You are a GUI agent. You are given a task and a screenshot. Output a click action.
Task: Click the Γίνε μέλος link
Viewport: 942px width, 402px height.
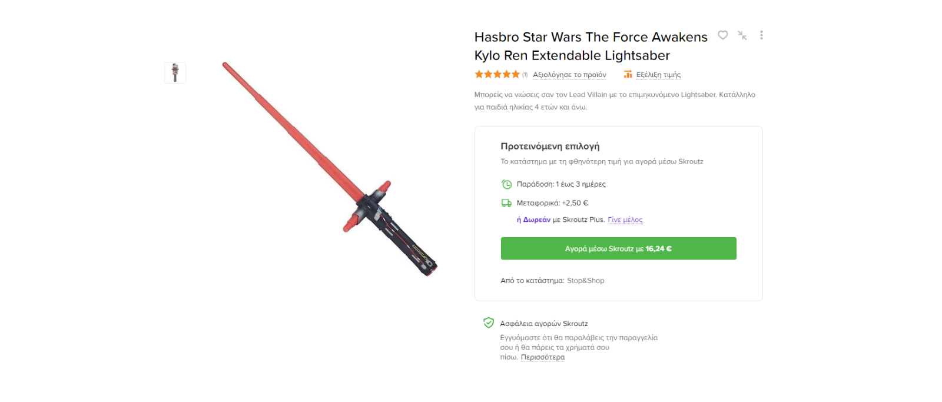click(x=625, y=220)
